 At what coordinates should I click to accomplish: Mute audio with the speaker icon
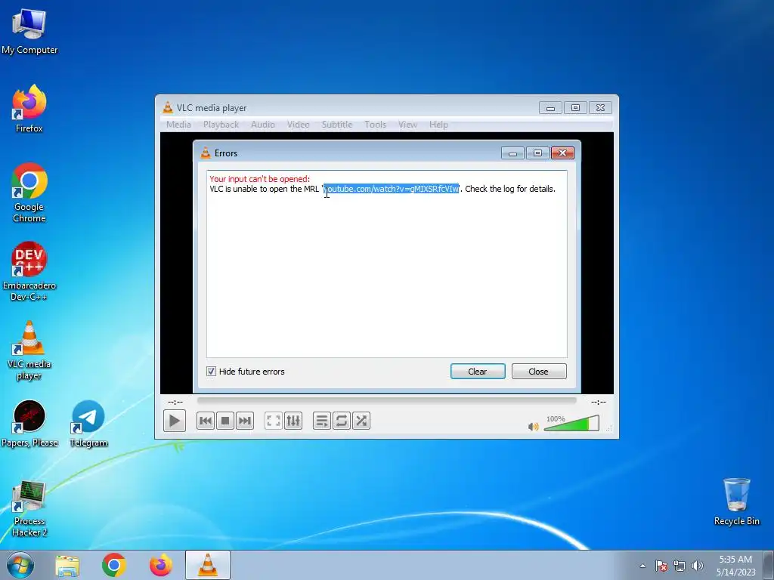tap(533, 426)
